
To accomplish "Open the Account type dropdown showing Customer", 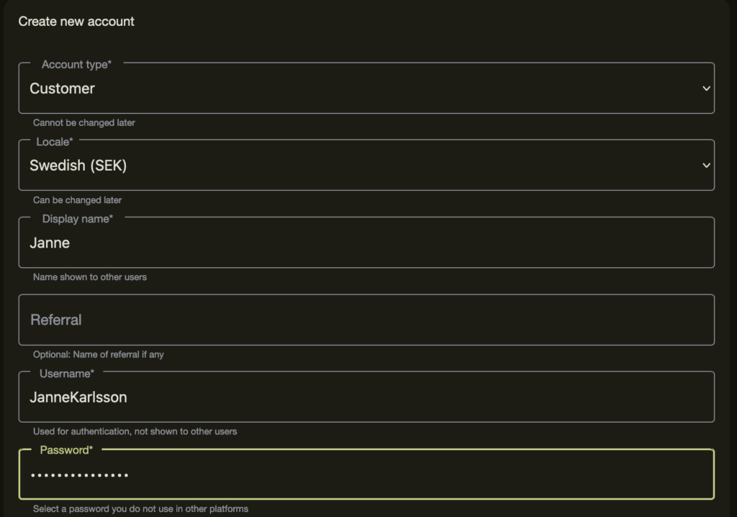I will (360, 89).
